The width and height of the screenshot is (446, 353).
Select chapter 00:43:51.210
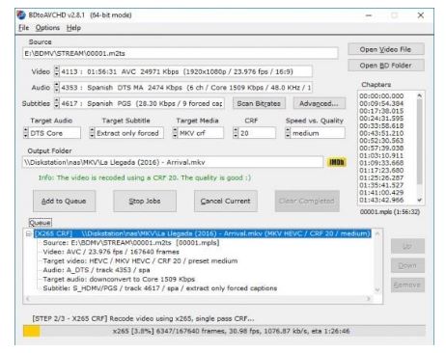click(x=381, y=133)
